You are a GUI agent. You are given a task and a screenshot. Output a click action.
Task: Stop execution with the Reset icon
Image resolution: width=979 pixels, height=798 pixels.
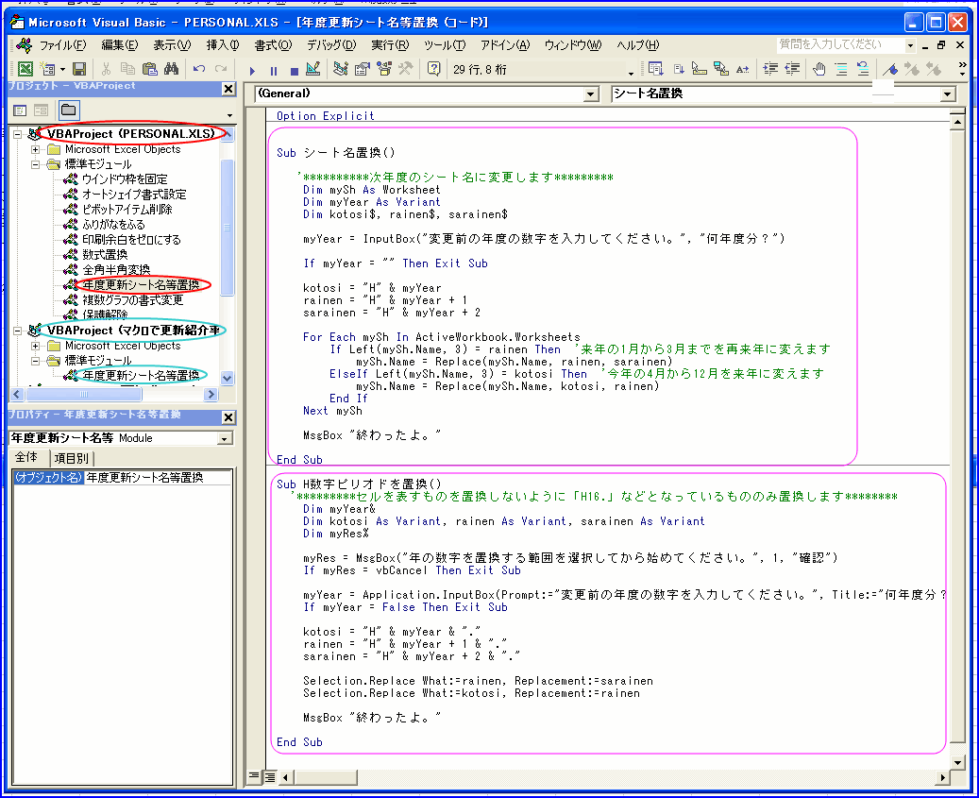[x=294, y=68]
